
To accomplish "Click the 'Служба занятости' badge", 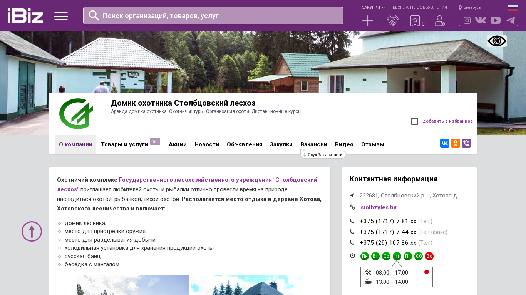I will tap(323, 154).
